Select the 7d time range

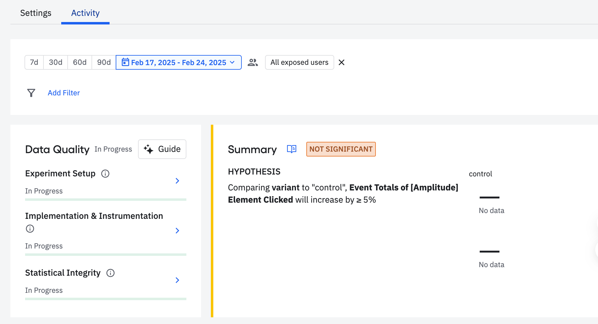pyautogui.click(x=34, y=62)
